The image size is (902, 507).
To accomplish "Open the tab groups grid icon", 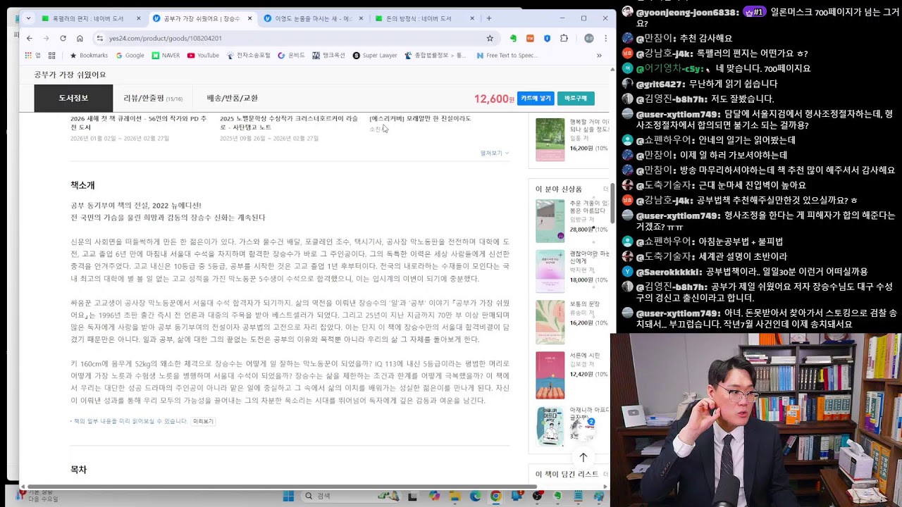I will [x=51, y=56].
